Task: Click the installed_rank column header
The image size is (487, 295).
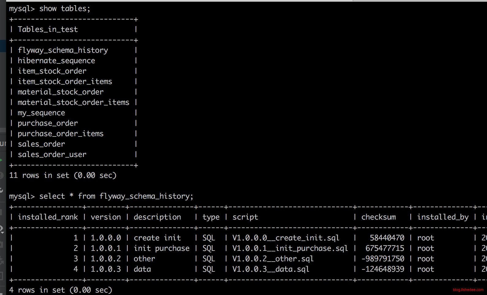Action: (x=48, y=217)
